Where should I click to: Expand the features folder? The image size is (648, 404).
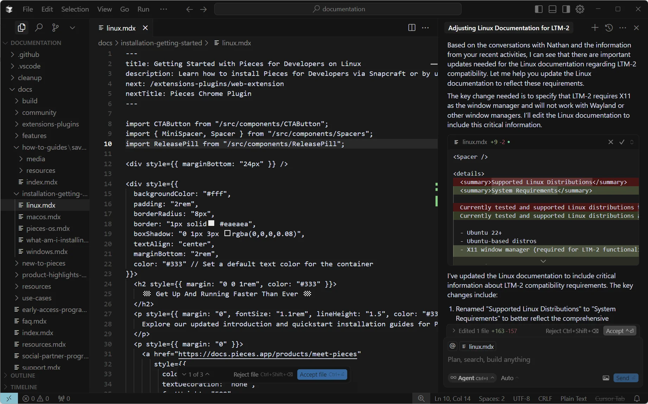point(34,136)
